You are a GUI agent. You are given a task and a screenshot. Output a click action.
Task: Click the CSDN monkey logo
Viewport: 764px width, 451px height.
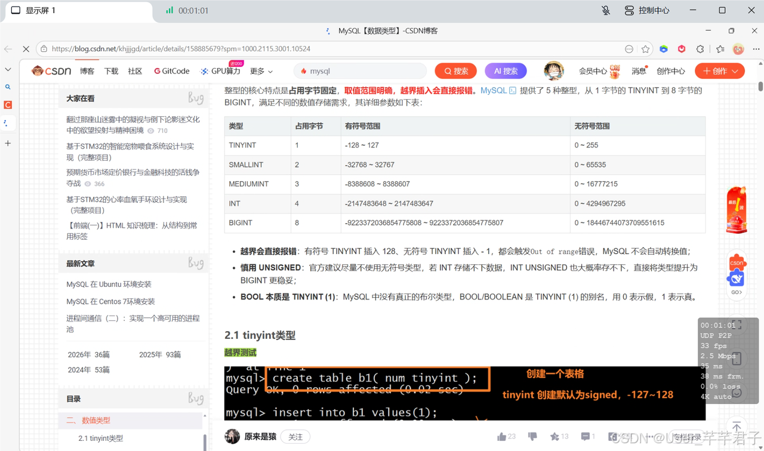coord(36,70)
